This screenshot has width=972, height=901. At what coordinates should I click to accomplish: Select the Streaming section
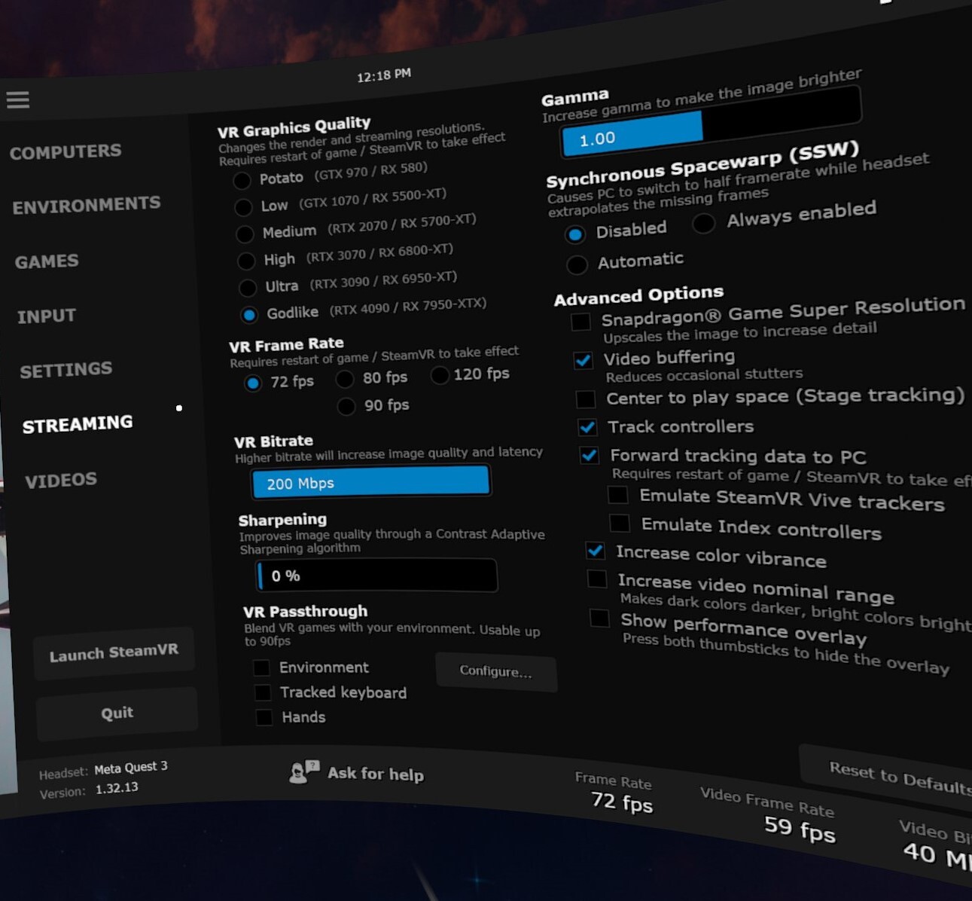[78, 424]
